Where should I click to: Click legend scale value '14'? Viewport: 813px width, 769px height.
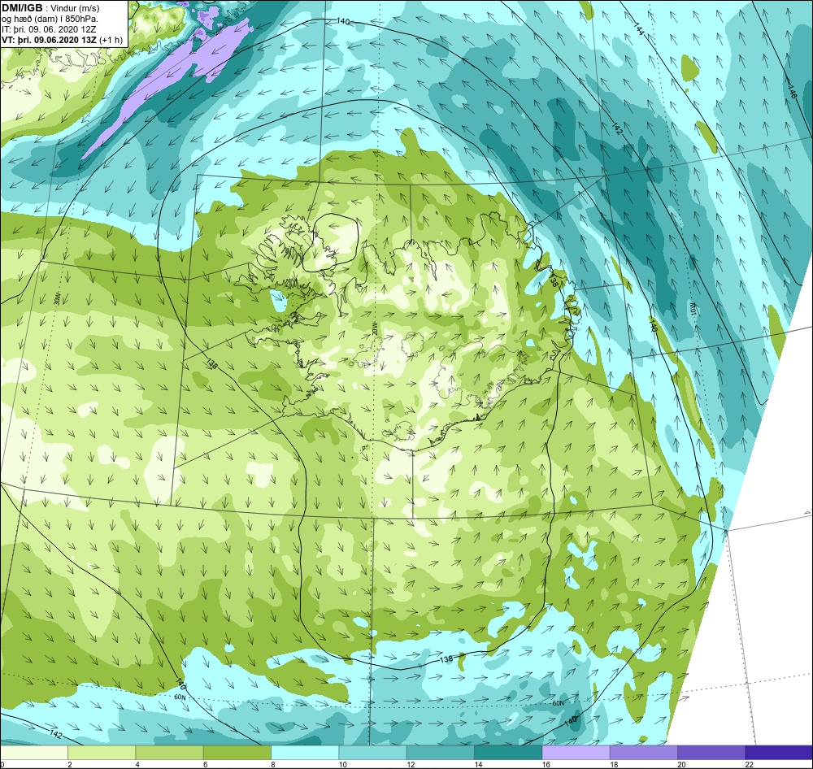point(478,764)
